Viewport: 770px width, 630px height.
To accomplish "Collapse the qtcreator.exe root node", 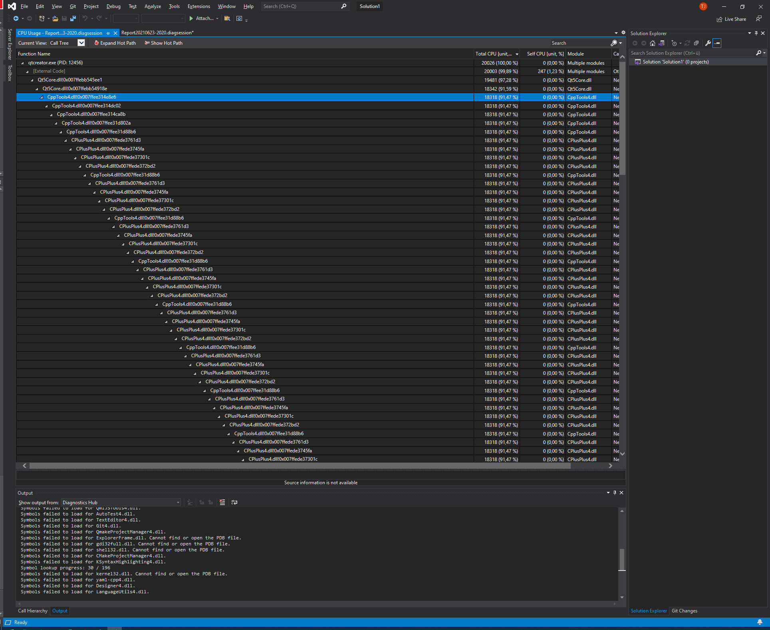I will (x=22, y=63).
